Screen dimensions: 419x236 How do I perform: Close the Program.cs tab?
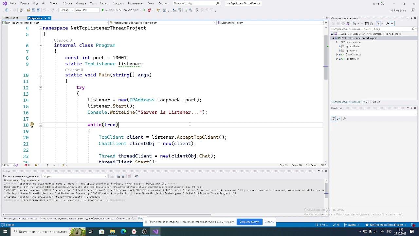coord(49,18)
